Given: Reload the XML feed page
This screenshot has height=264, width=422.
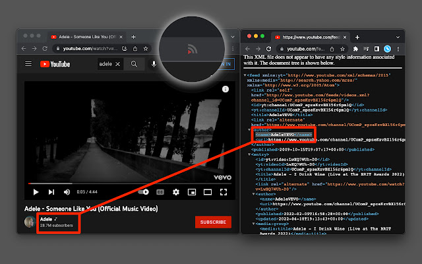Looking at the screenshot, I should click(x=268, y=49).
